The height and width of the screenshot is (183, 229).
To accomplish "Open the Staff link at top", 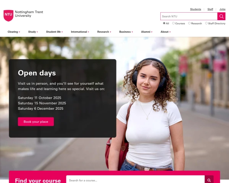I will (x=210, y=9).
